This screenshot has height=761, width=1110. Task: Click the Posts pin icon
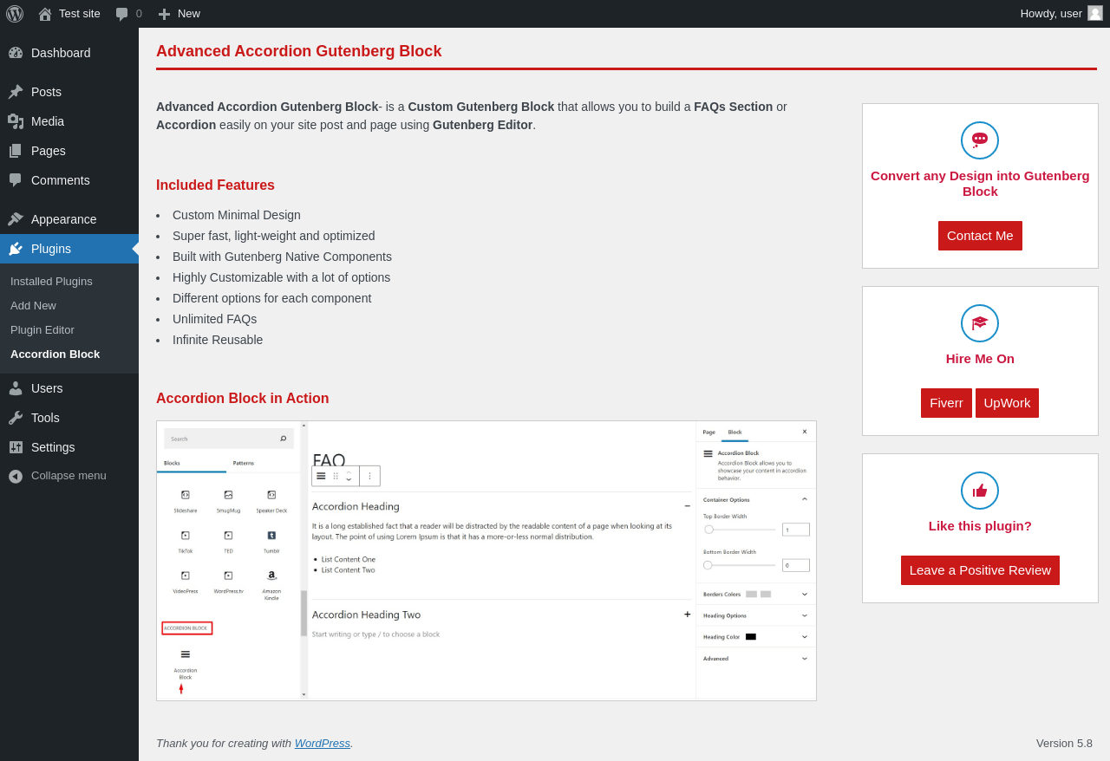[16, 92]
